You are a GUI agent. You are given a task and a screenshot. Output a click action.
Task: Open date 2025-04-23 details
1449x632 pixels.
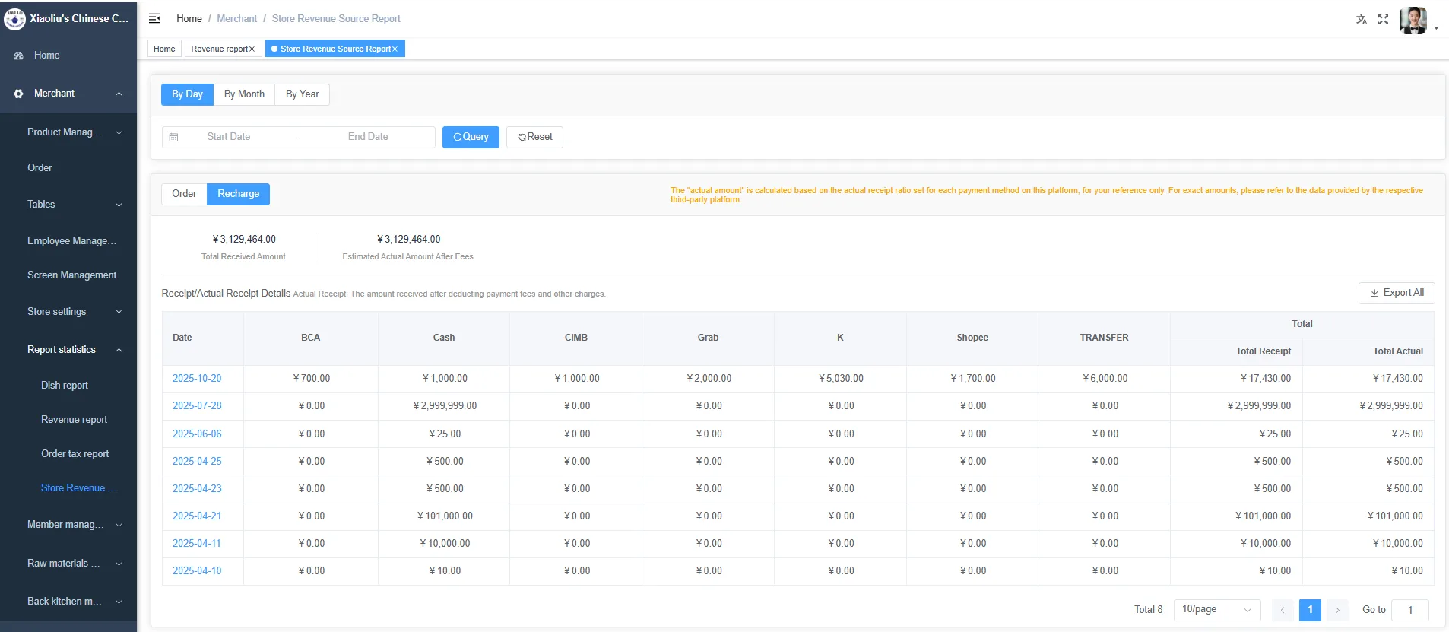point(197,489)
